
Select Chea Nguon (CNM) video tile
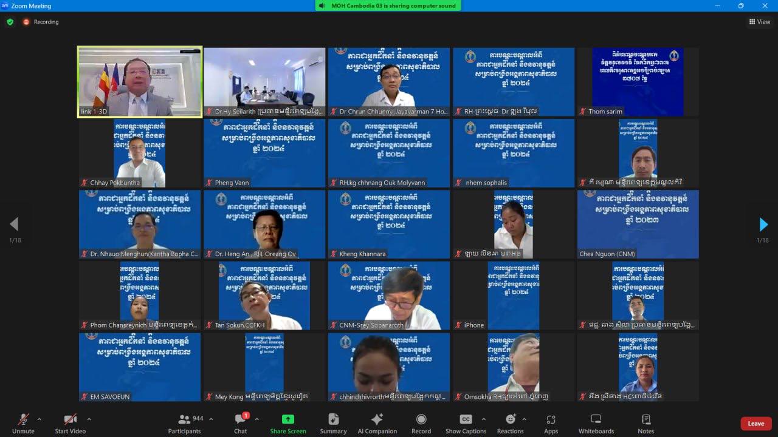(x=638, y=224)
